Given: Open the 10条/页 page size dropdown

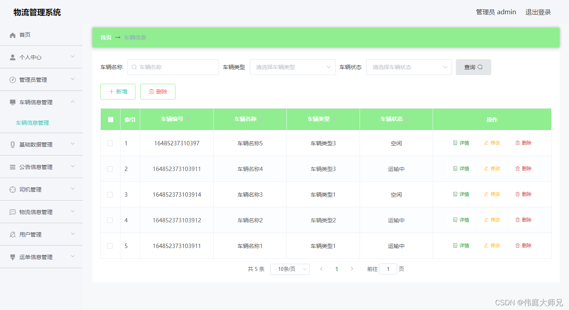Looking at the screenshot, I should (x=290, y=269).
